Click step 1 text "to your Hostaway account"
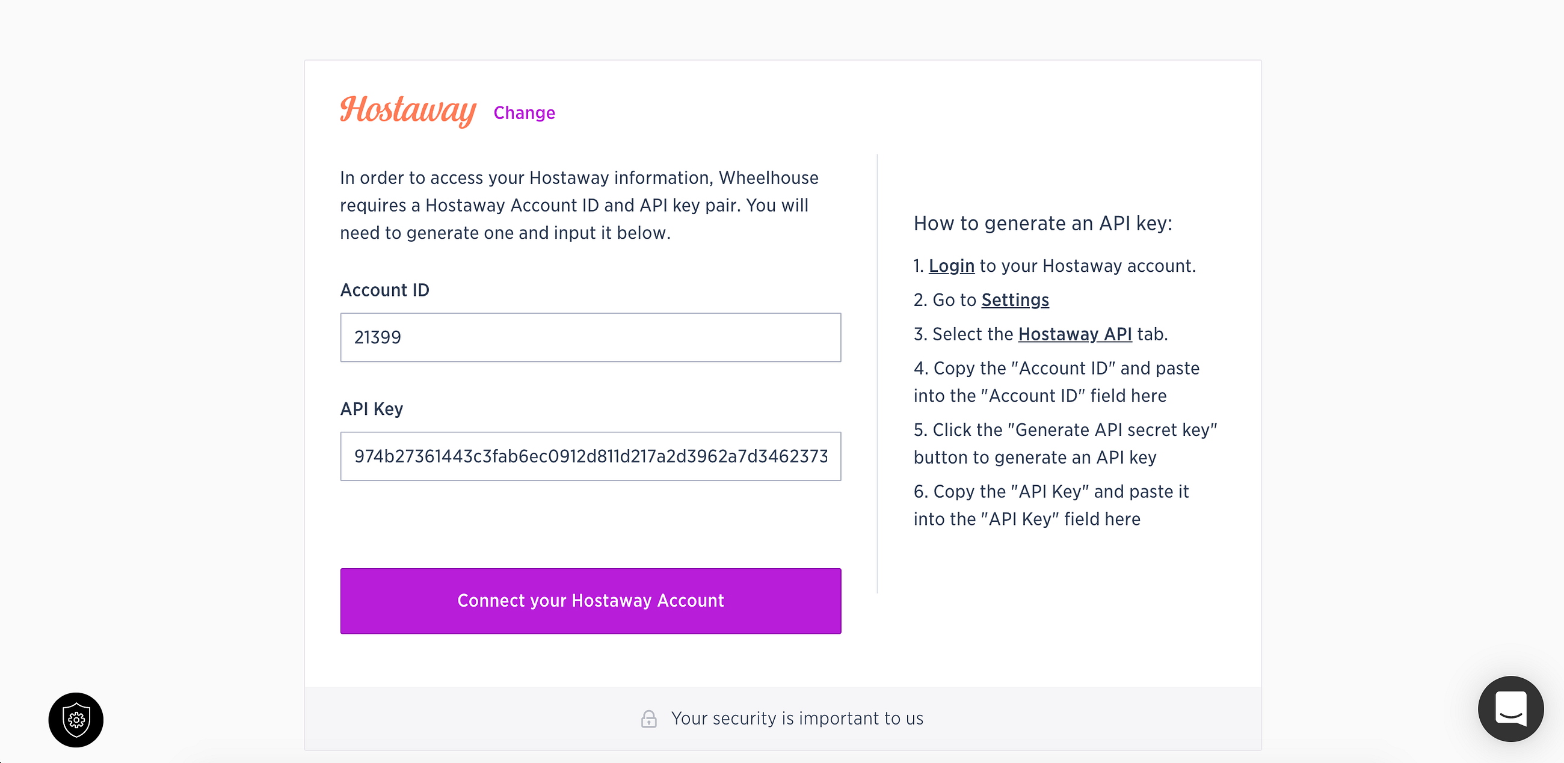1564x763 pixels. (1088, 266)
